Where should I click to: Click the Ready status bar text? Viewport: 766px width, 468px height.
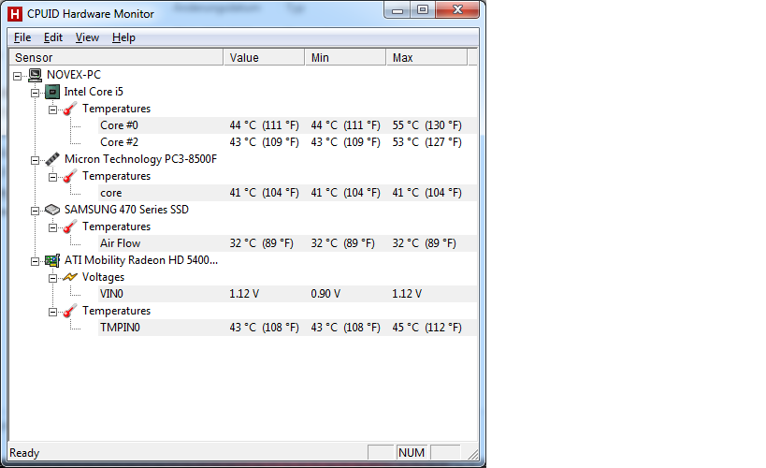24,453
